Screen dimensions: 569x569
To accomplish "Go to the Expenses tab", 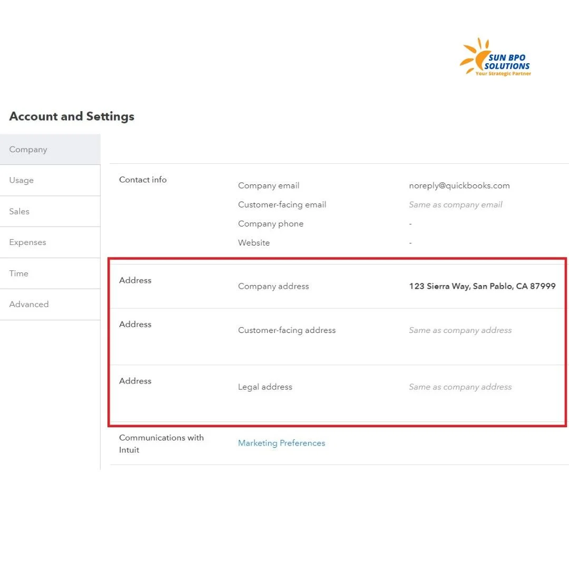I will click(x=50, y=242).
